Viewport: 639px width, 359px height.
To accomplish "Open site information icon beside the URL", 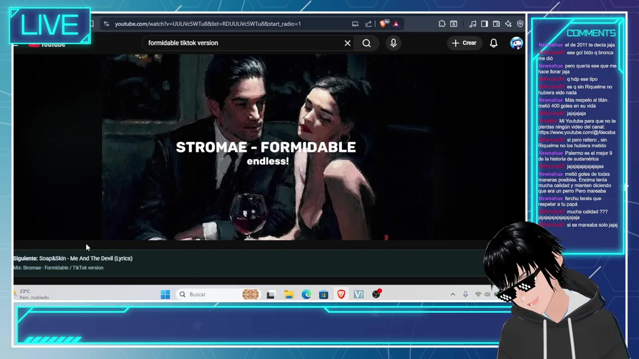I will 106,23.
